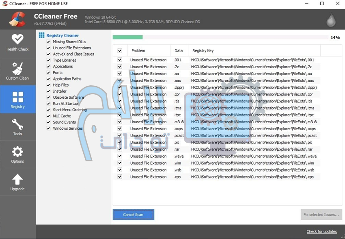Click the CCleaner logo in header
Image resolution: width=345 pixels, height=239 pixels.
(17, 19)
